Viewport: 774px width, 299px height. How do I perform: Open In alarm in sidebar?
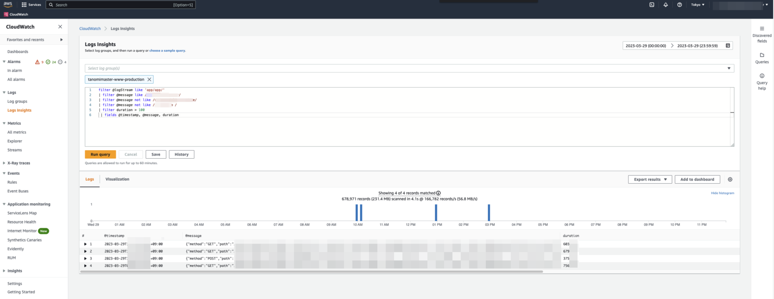15,71
